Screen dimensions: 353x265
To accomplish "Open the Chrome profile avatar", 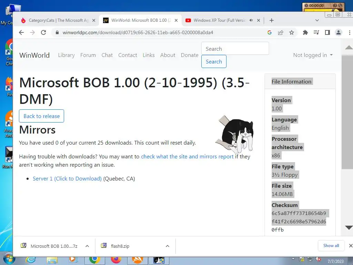I will pos(339,32).
